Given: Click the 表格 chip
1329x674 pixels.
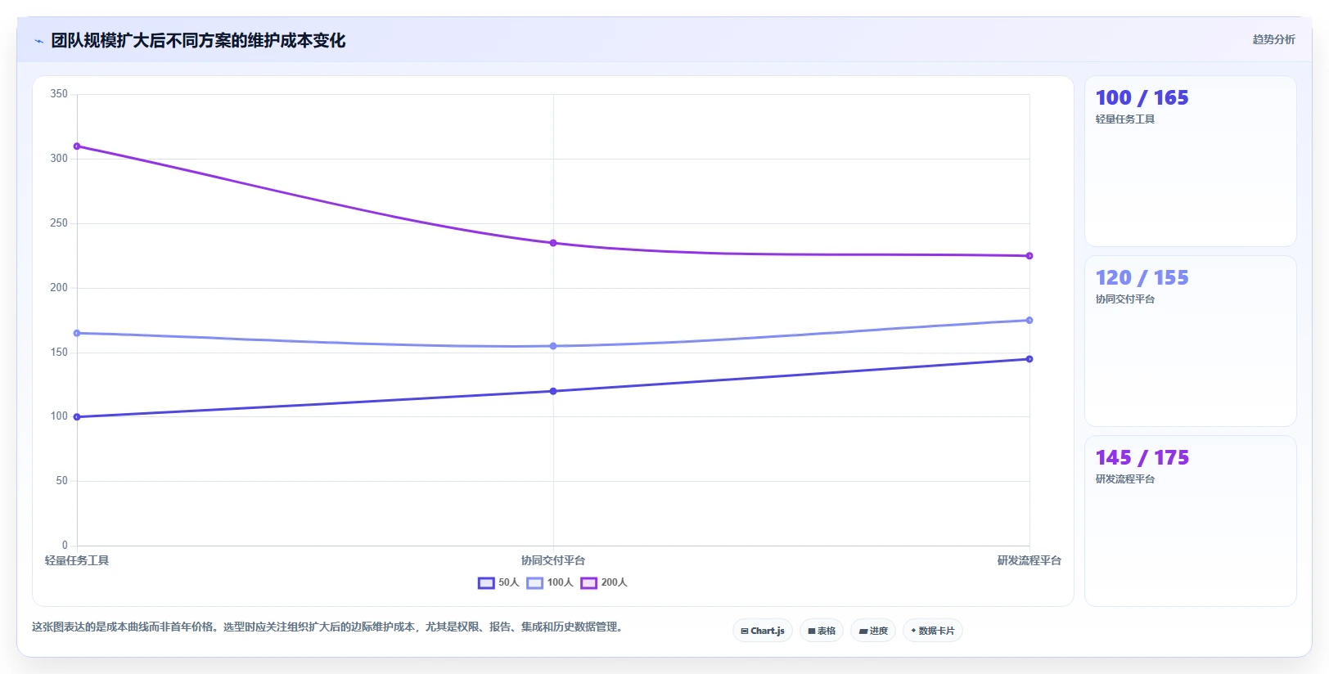Looking at the screenshot, I should pos(822,631).
